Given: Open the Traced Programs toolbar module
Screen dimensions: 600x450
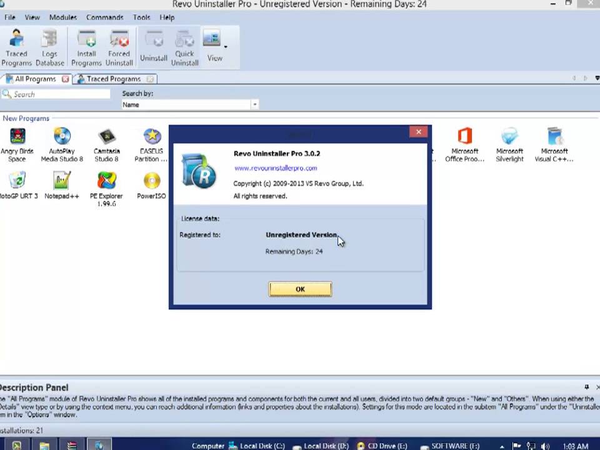Looking at the screenshot, I should click(x=16, y=48).
